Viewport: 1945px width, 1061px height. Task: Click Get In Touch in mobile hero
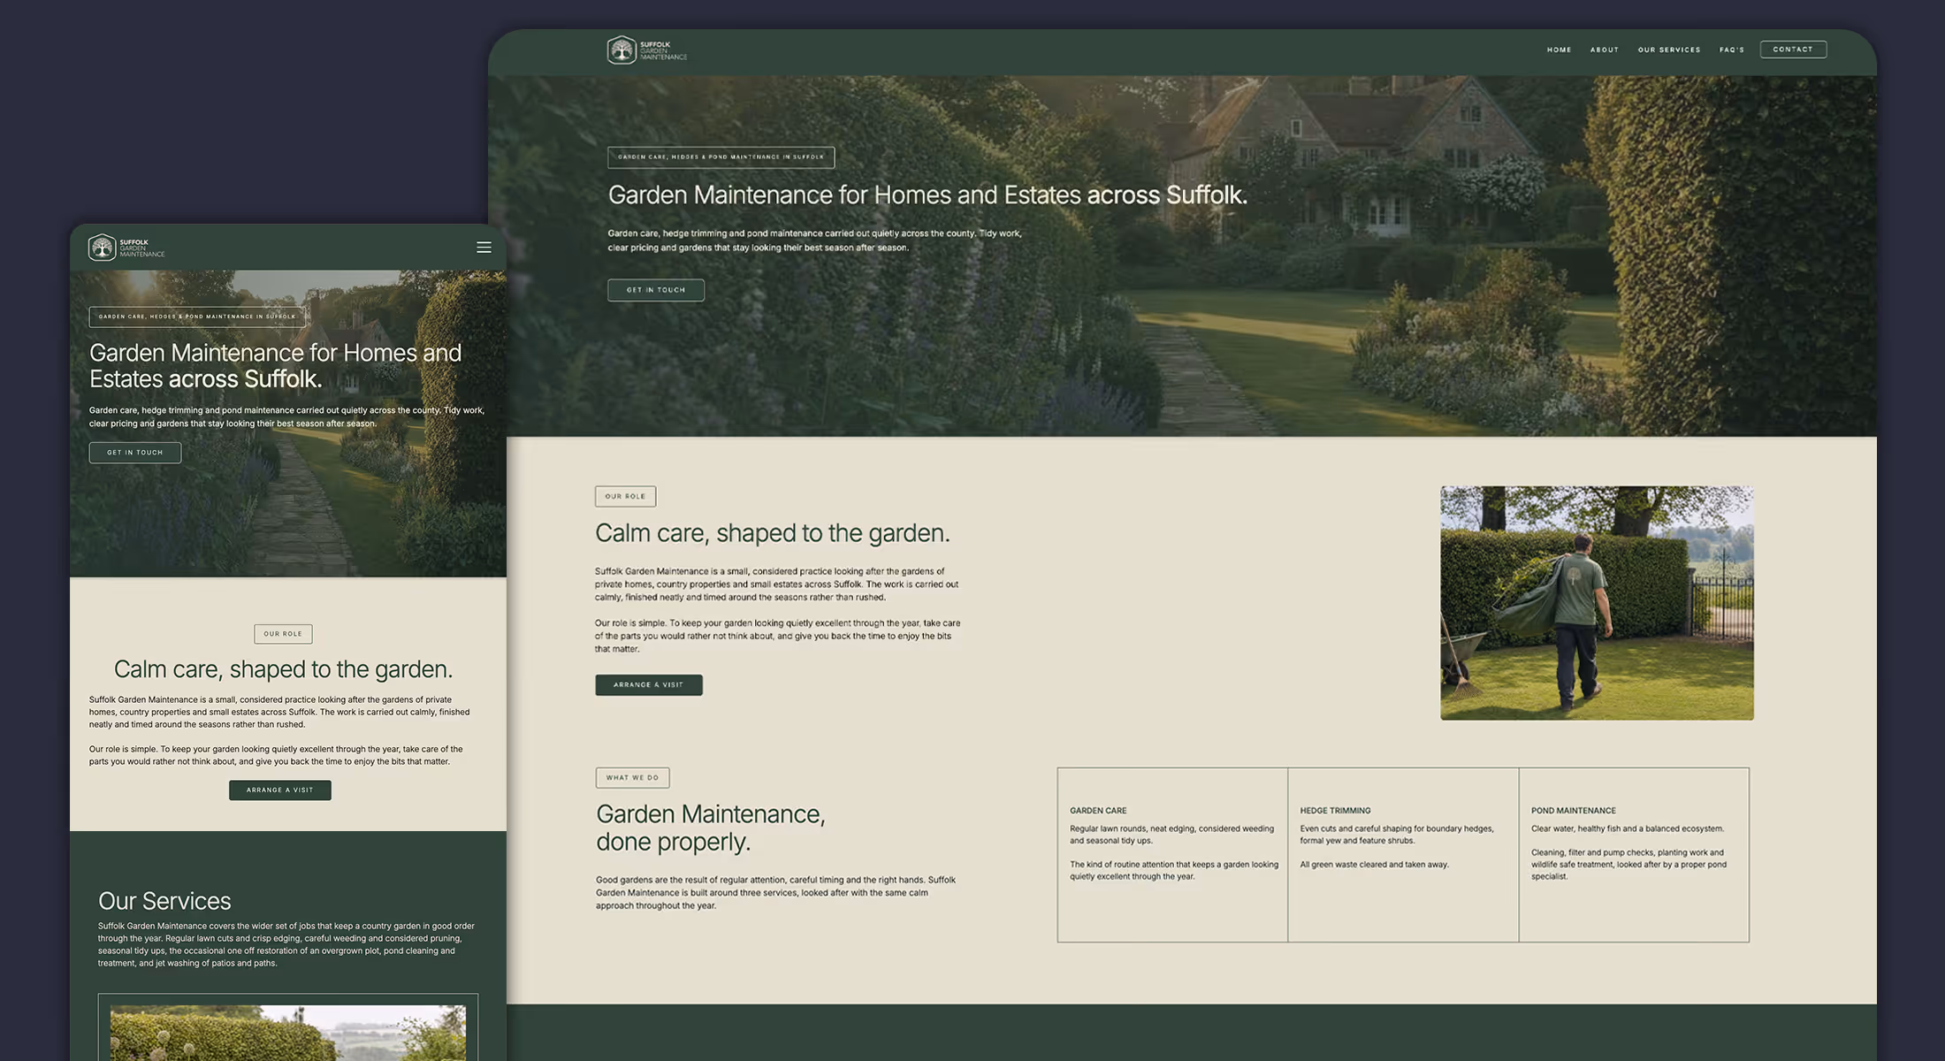pos(135,453)
